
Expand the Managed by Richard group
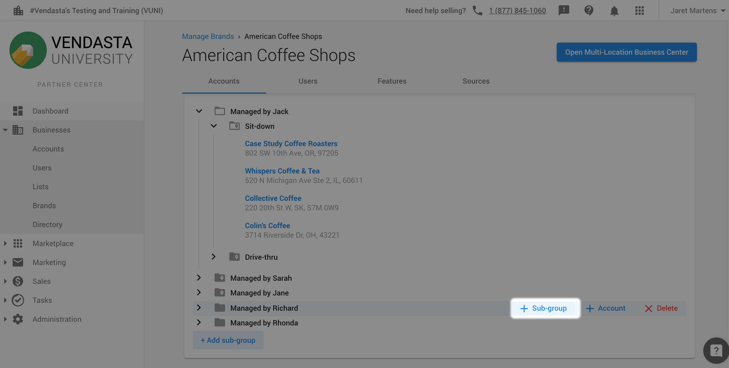[199, 308]
